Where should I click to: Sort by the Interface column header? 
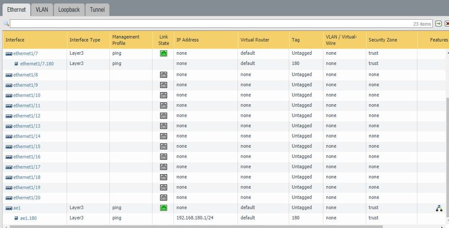point(15,40)
